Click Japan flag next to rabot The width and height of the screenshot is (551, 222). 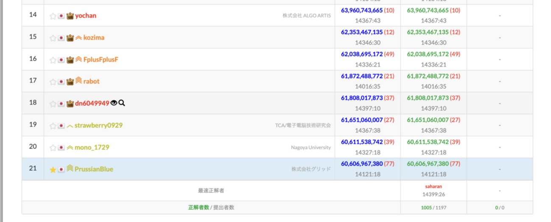point(61,82)
